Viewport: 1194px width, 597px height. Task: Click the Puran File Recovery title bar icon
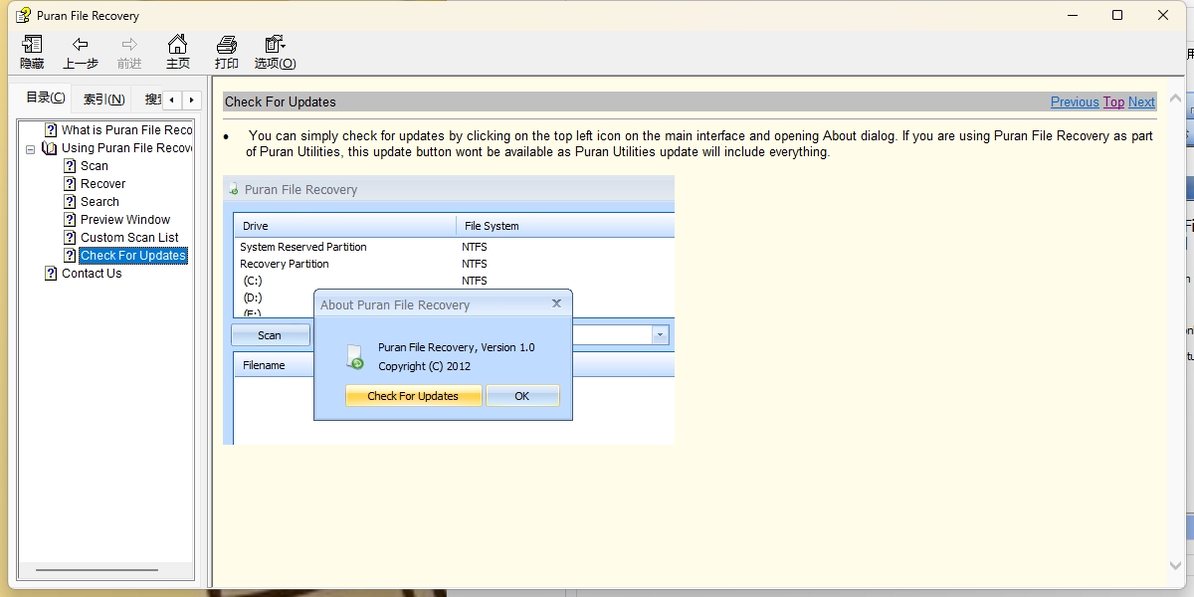pos(23,15)
